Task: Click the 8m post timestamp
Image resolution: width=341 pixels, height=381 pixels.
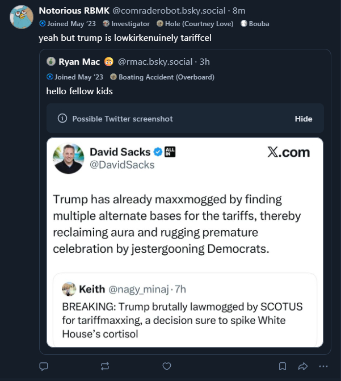Action: click(239, 11)
